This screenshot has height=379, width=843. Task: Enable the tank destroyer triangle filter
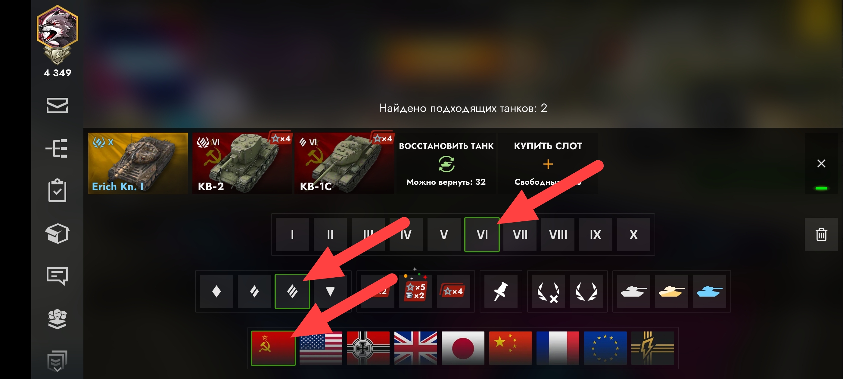coord(330,291)
